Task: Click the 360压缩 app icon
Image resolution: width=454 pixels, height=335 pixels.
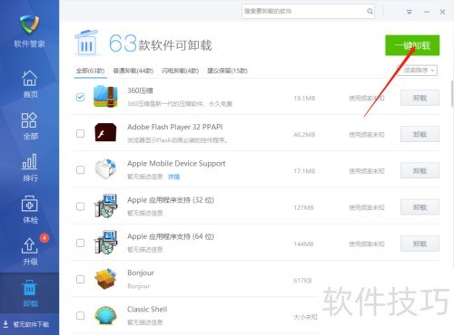Action: click(105, 97)
